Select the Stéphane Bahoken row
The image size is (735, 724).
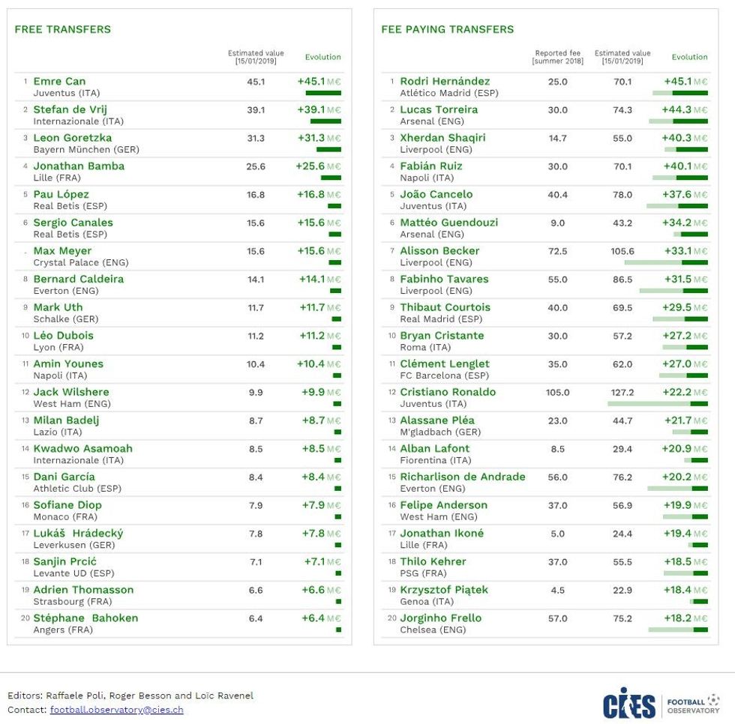tap(178, 624)
